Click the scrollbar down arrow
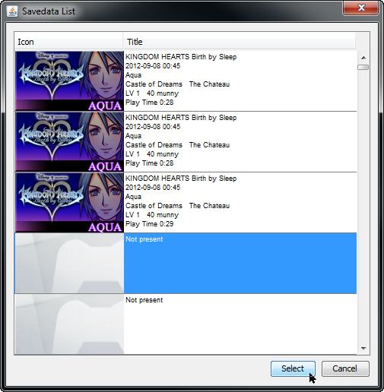Image resolution: width=384 pixels, height=392 pixels. pyautogui.click(x=363, y=349)
